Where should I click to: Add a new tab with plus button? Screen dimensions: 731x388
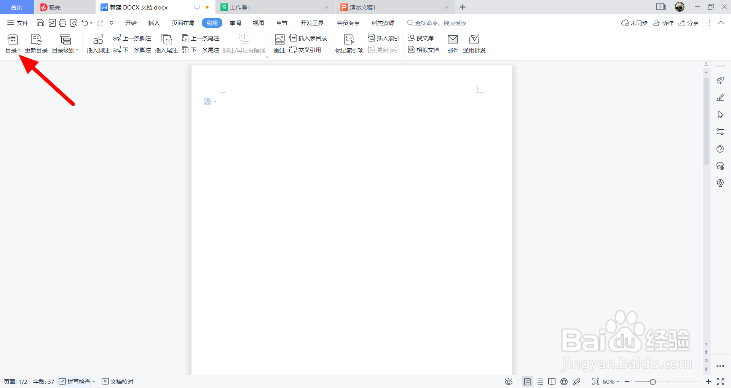tap(463, 7)
